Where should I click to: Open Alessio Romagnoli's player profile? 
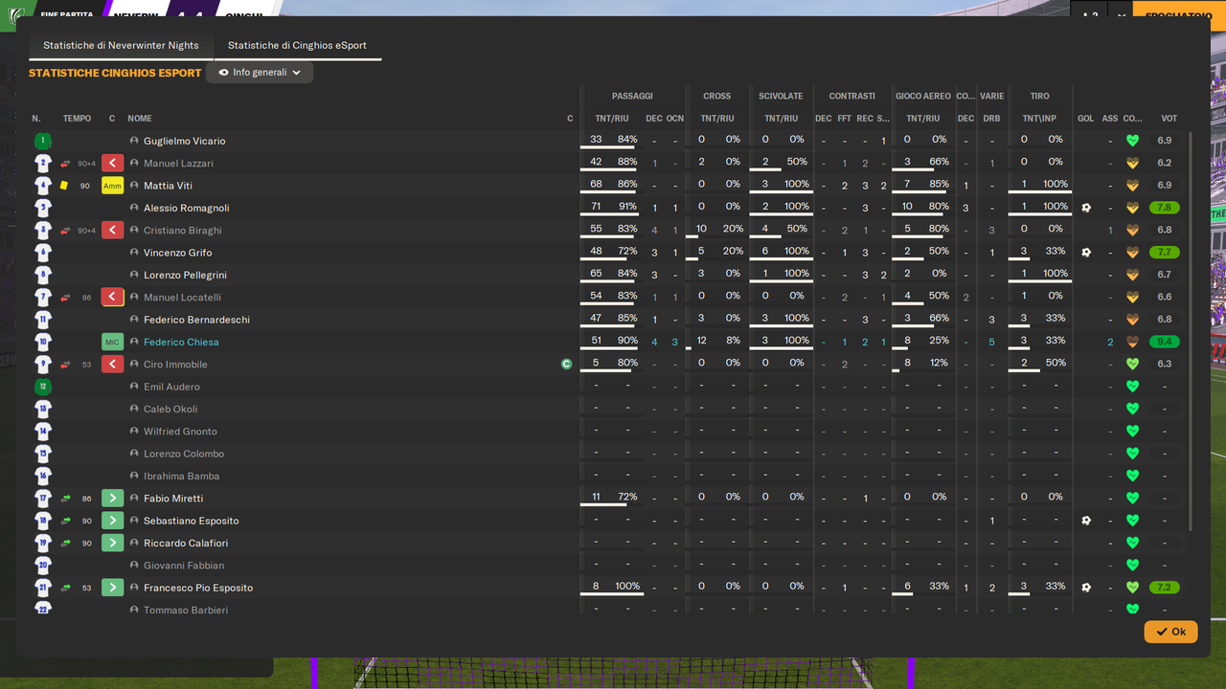[x=187, y=208]
